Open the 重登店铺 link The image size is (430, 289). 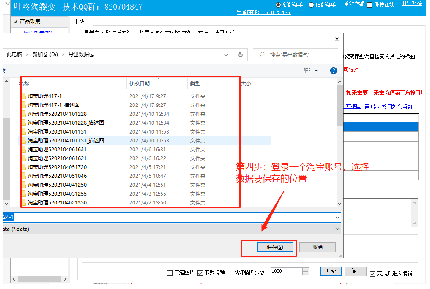coord(354,4)
